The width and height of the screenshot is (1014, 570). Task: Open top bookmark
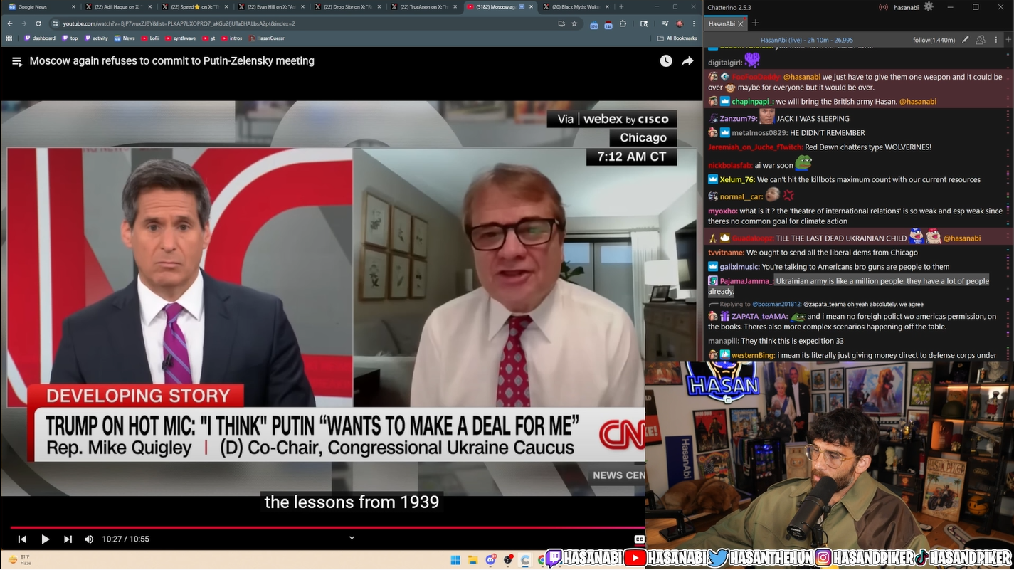[70, 38]
